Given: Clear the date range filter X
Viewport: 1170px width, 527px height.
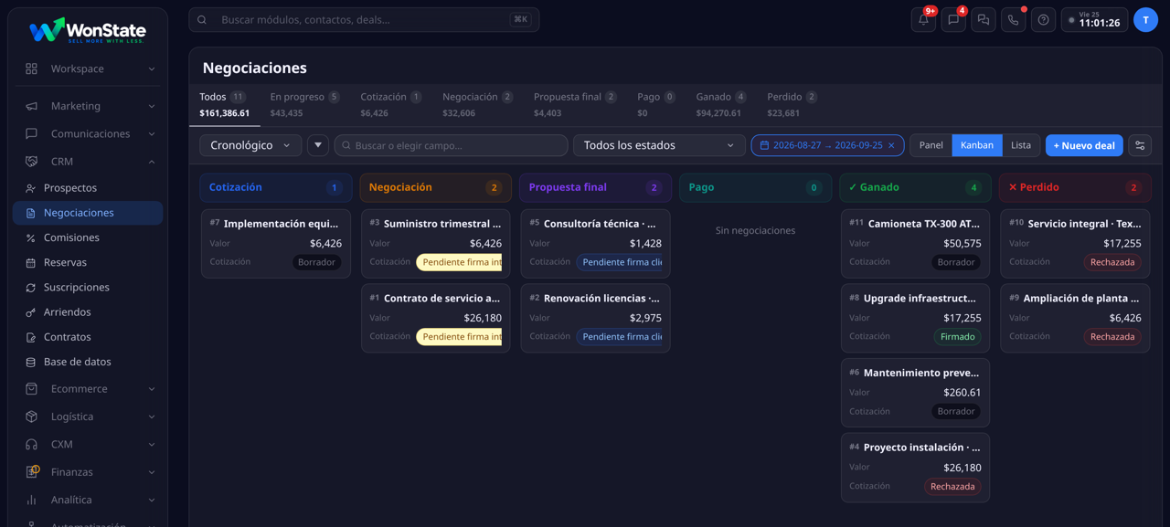Looking at the screenshot, I should 891,145.
